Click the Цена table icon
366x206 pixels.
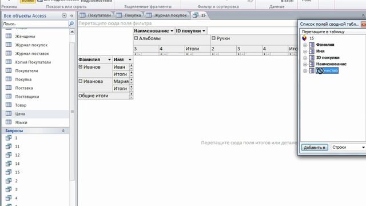click(9, 114)
